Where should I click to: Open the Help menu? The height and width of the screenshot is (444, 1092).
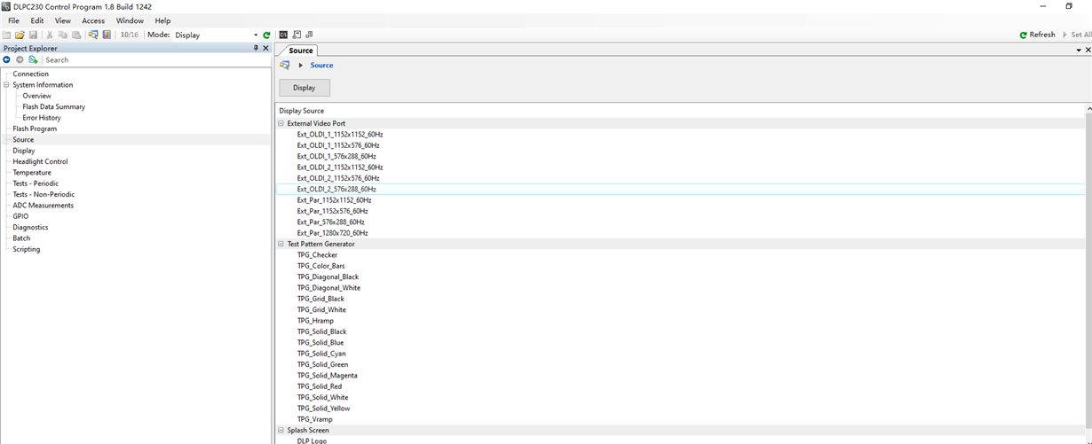click(162, 20)
